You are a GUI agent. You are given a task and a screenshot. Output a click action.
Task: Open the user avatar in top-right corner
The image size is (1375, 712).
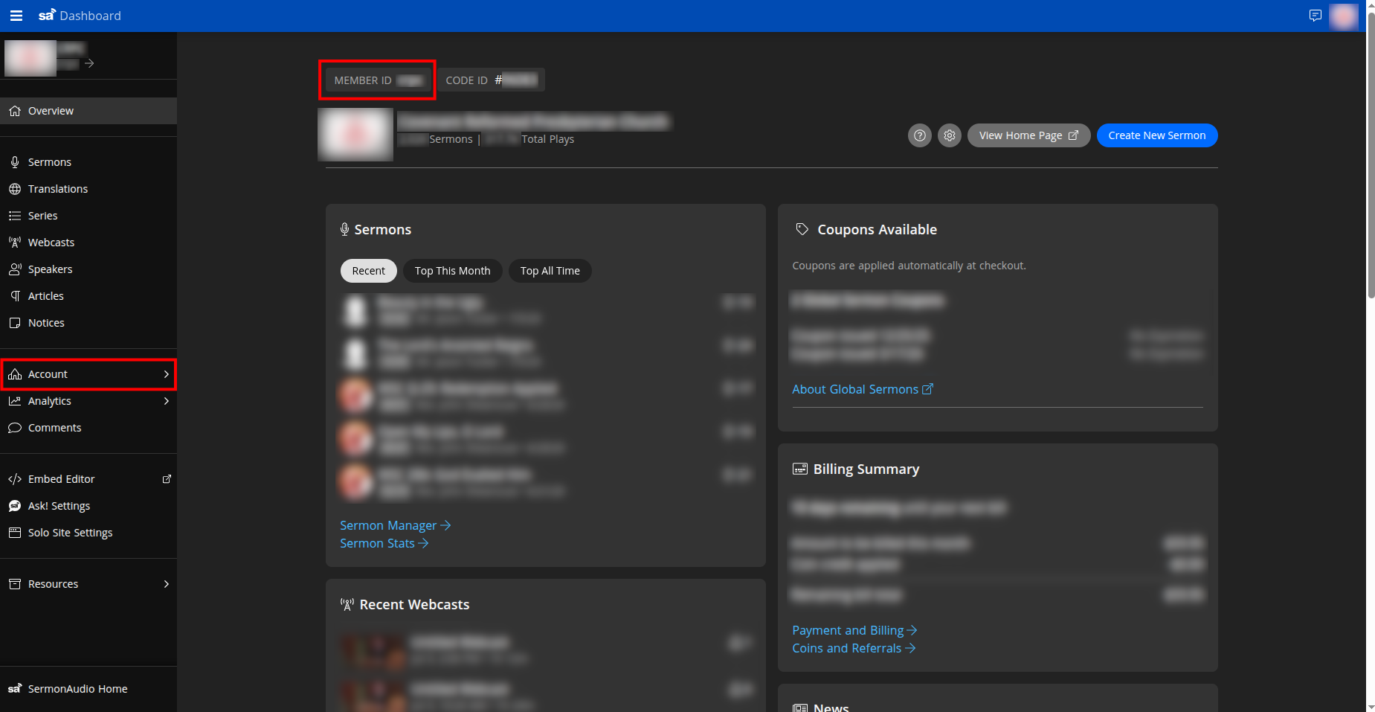click(1343, 16)
